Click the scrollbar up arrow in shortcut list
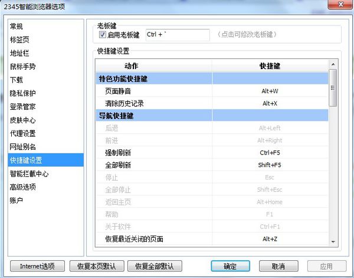 click(333, 64)
